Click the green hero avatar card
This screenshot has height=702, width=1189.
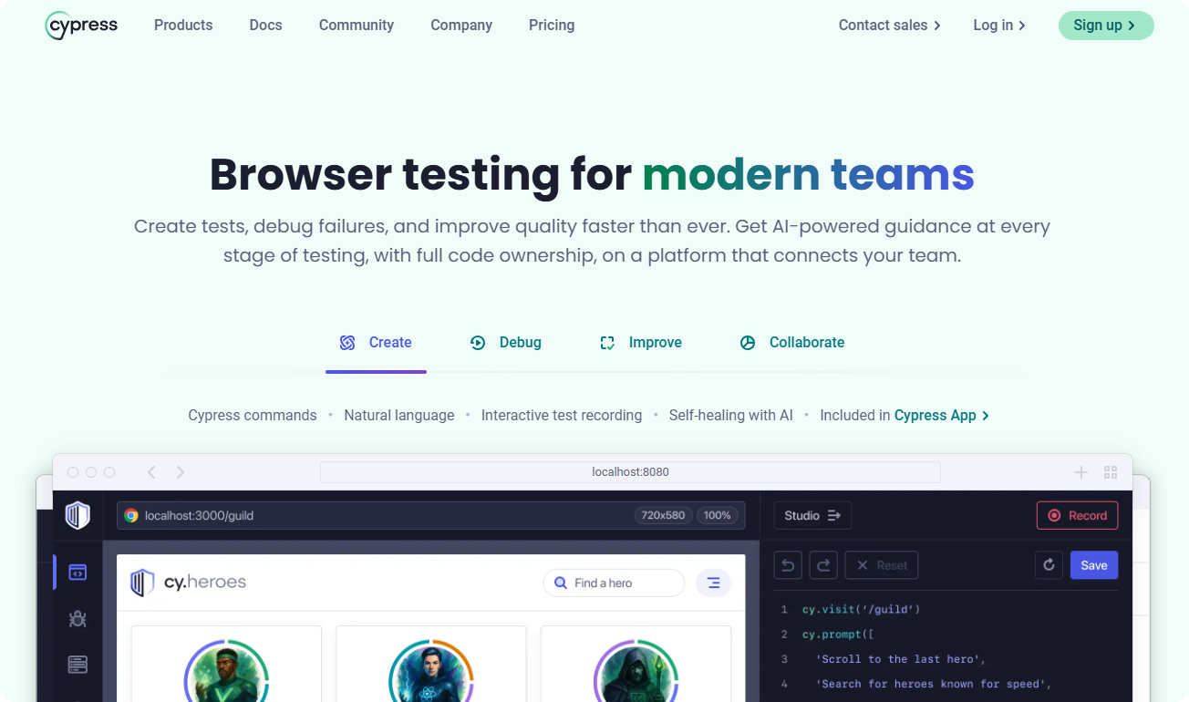[x=226, y=664]
